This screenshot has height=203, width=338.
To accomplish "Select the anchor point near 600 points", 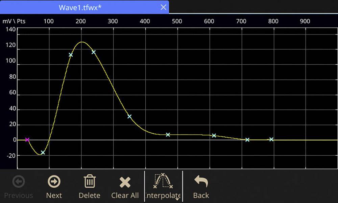I will (214, 135).
